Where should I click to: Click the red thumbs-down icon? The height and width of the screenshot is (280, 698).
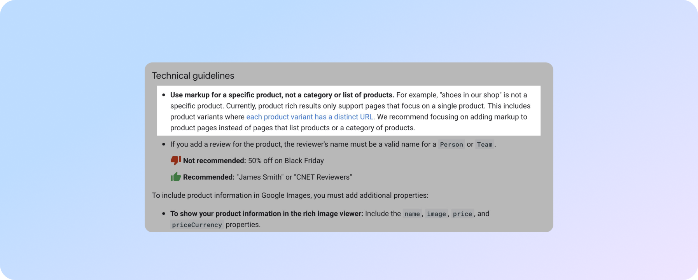[x=175, y=161]
